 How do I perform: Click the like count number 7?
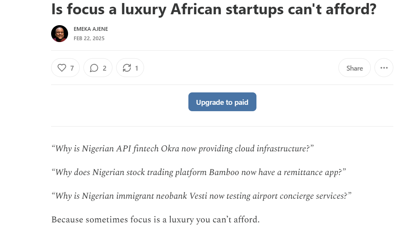tap(72, 68)
